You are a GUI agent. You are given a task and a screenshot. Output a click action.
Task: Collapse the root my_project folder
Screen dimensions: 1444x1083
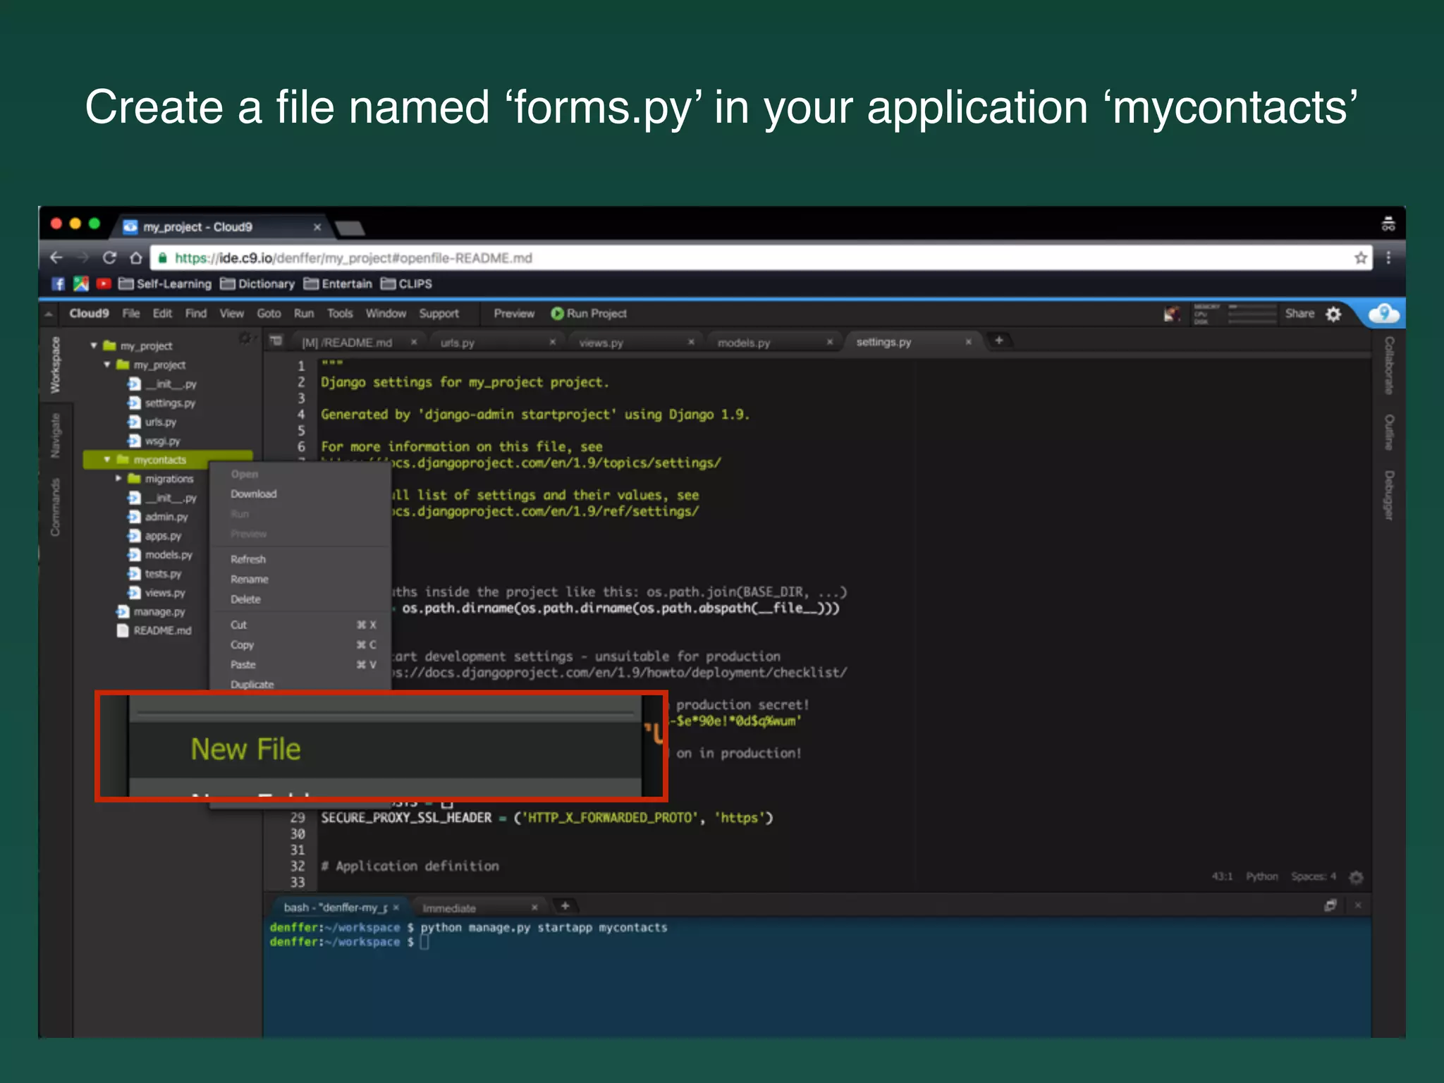click(94, 346)
